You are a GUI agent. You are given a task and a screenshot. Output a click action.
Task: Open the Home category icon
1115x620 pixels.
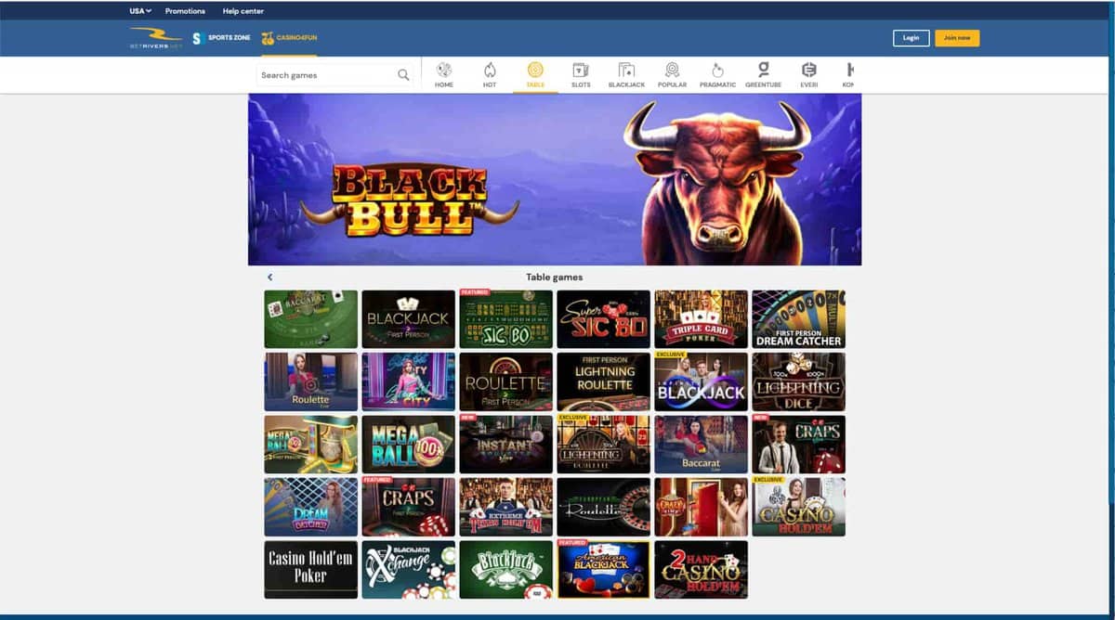(x=444, y=75)
